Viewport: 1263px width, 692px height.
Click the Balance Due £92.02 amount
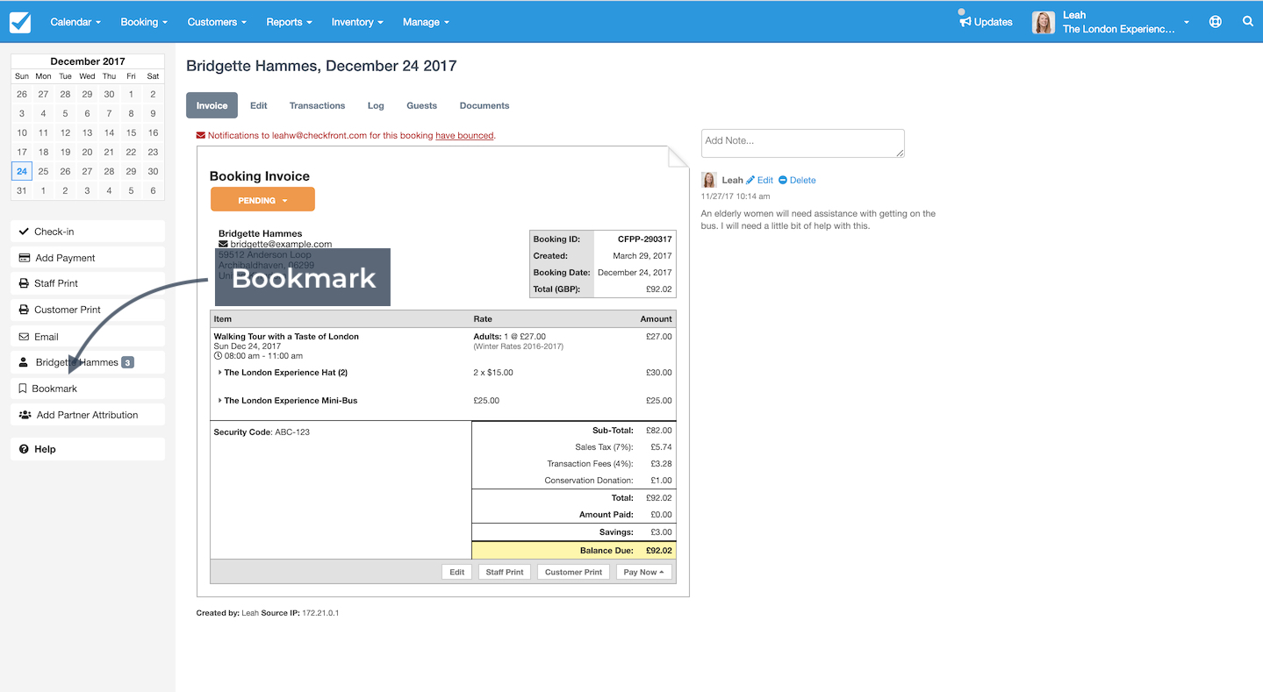658,551
